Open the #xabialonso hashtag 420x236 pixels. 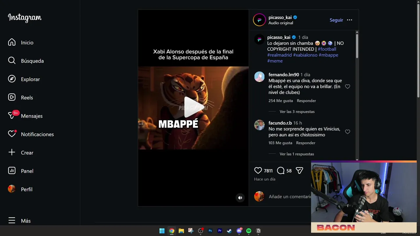(305, 55)
